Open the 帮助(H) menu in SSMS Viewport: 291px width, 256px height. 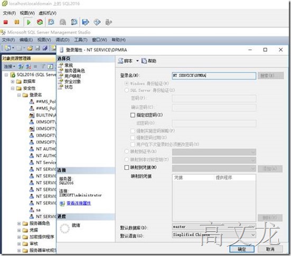pyautogui.click(x=119, y=40)
